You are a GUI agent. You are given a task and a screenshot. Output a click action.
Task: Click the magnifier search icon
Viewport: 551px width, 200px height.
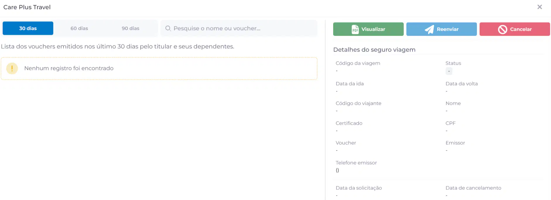click(x=168, y=28)
